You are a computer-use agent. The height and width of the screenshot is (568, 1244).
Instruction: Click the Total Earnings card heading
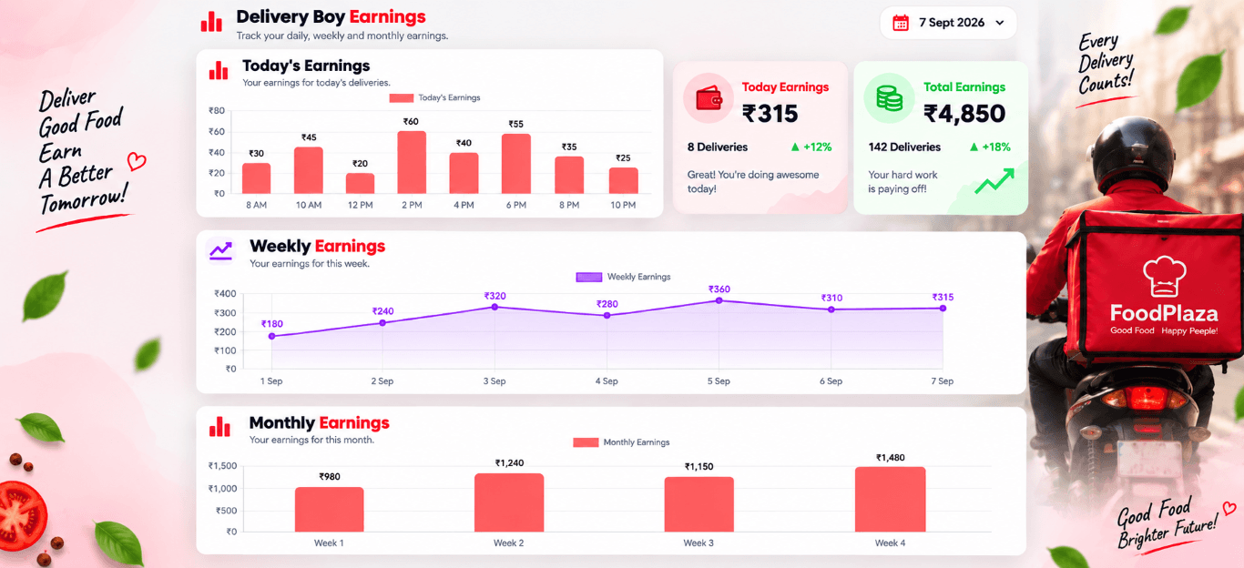[x=964, y=87]
